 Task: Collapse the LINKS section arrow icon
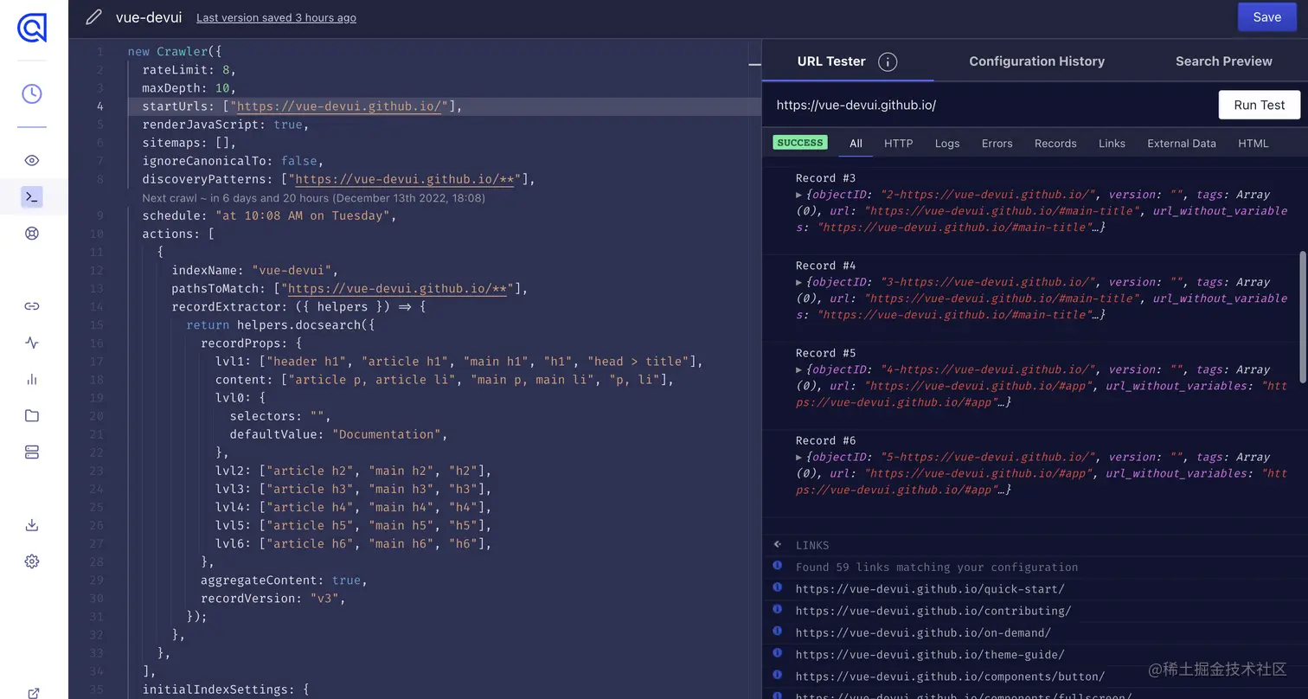click(x=778, y=545)
